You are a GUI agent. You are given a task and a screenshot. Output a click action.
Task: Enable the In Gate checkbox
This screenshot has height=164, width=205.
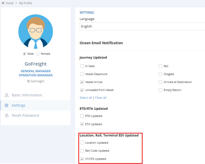click(x=82, y=66)
